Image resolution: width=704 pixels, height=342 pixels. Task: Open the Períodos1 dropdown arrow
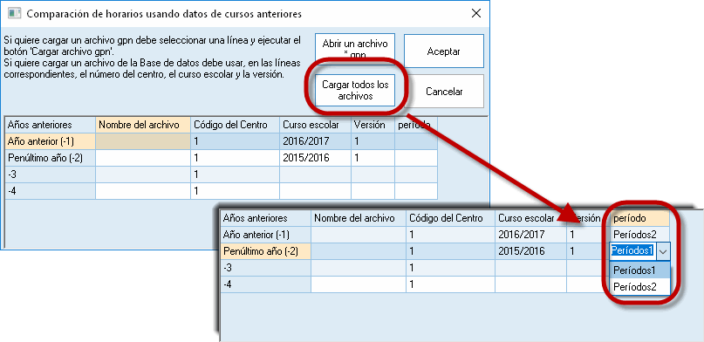663,252
